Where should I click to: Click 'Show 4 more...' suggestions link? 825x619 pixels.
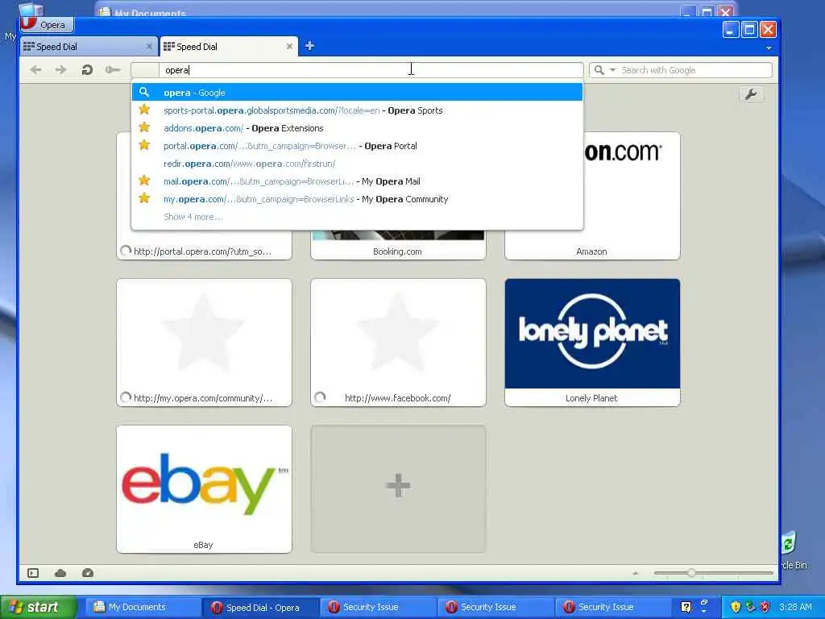[193, 217]
